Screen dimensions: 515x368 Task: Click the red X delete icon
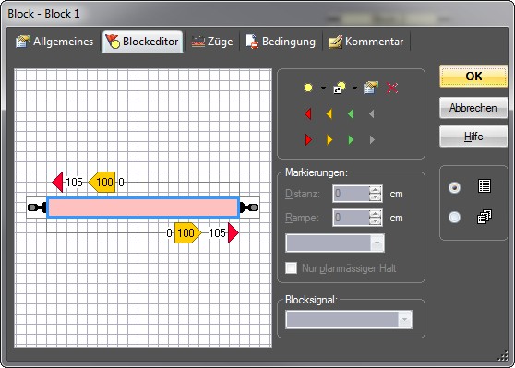[392, 88]
